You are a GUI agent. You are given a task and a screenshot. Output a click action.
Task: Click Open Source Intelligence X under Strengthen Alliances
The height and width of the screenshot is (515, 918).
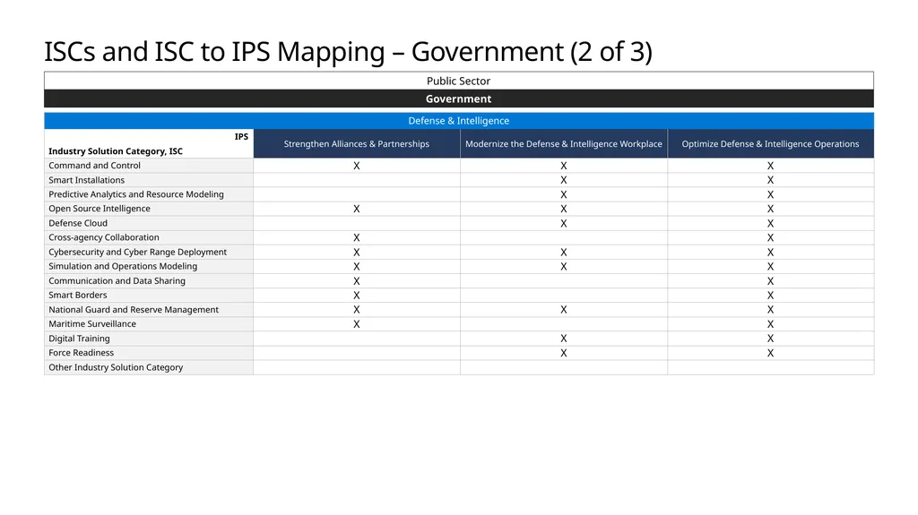[x=357, y=209]
